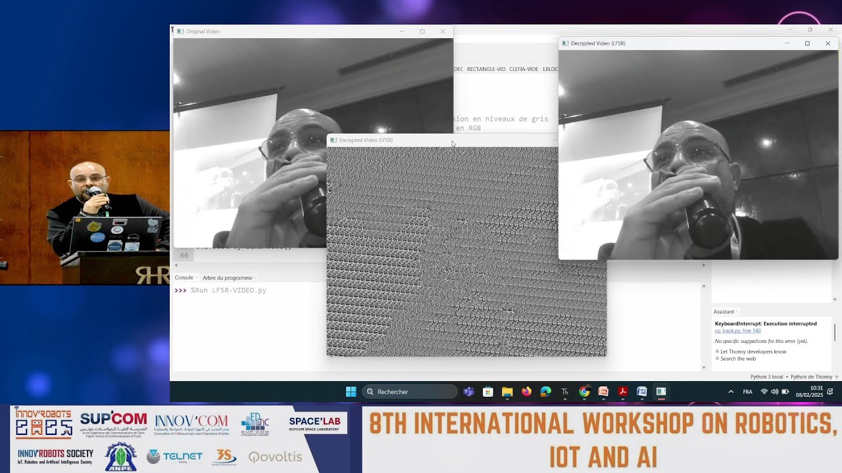Click line number 66 in the editor
The width and height of the screenshot is (842, 473).
coord(184,256)
